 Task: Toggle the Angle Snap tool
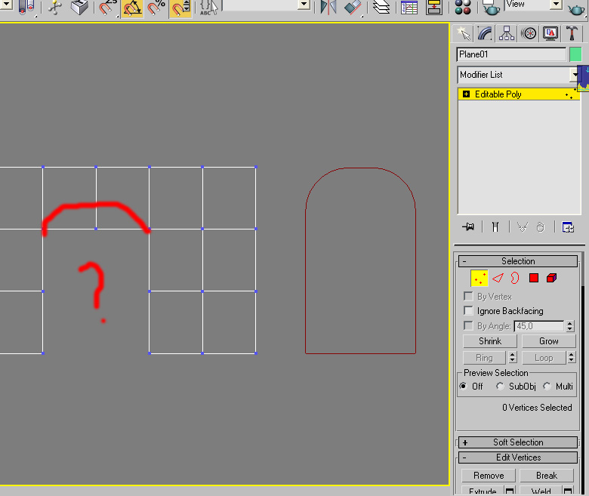(x=132, y=8)
